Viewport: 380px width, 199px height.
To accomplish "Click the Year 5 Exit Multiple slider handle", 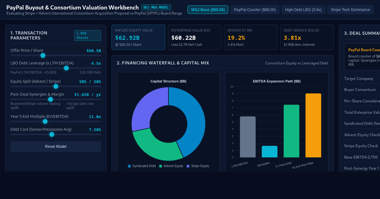I will click(45, 121).
